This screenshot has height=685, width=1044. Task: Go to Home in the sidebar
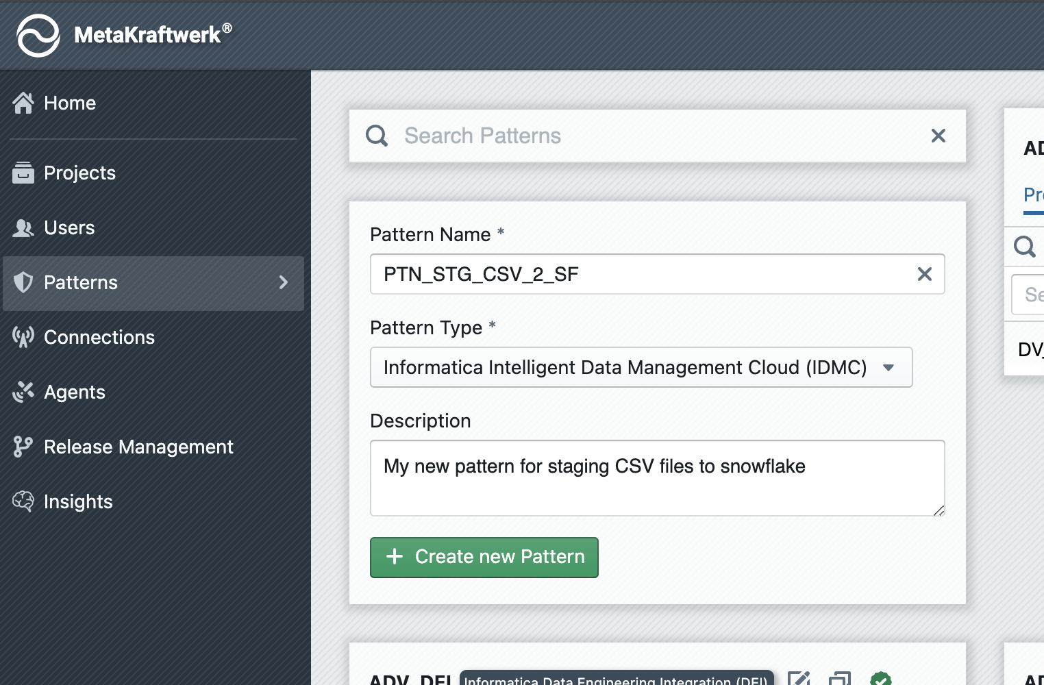pyautogui.click(x=69, y=103)
